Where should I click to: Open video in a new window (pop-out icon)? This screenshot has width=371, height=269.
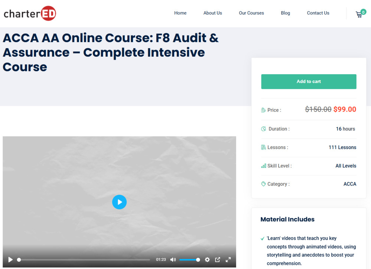[218, 260]
